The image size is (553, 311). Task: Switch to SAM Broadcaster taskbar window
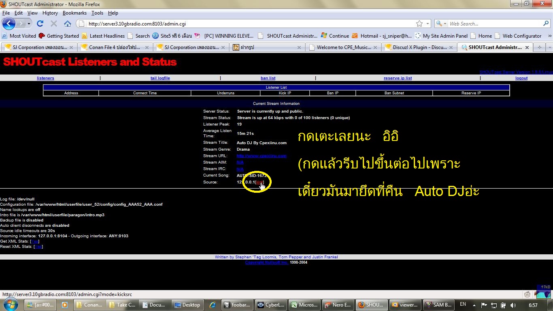point(439,305)
